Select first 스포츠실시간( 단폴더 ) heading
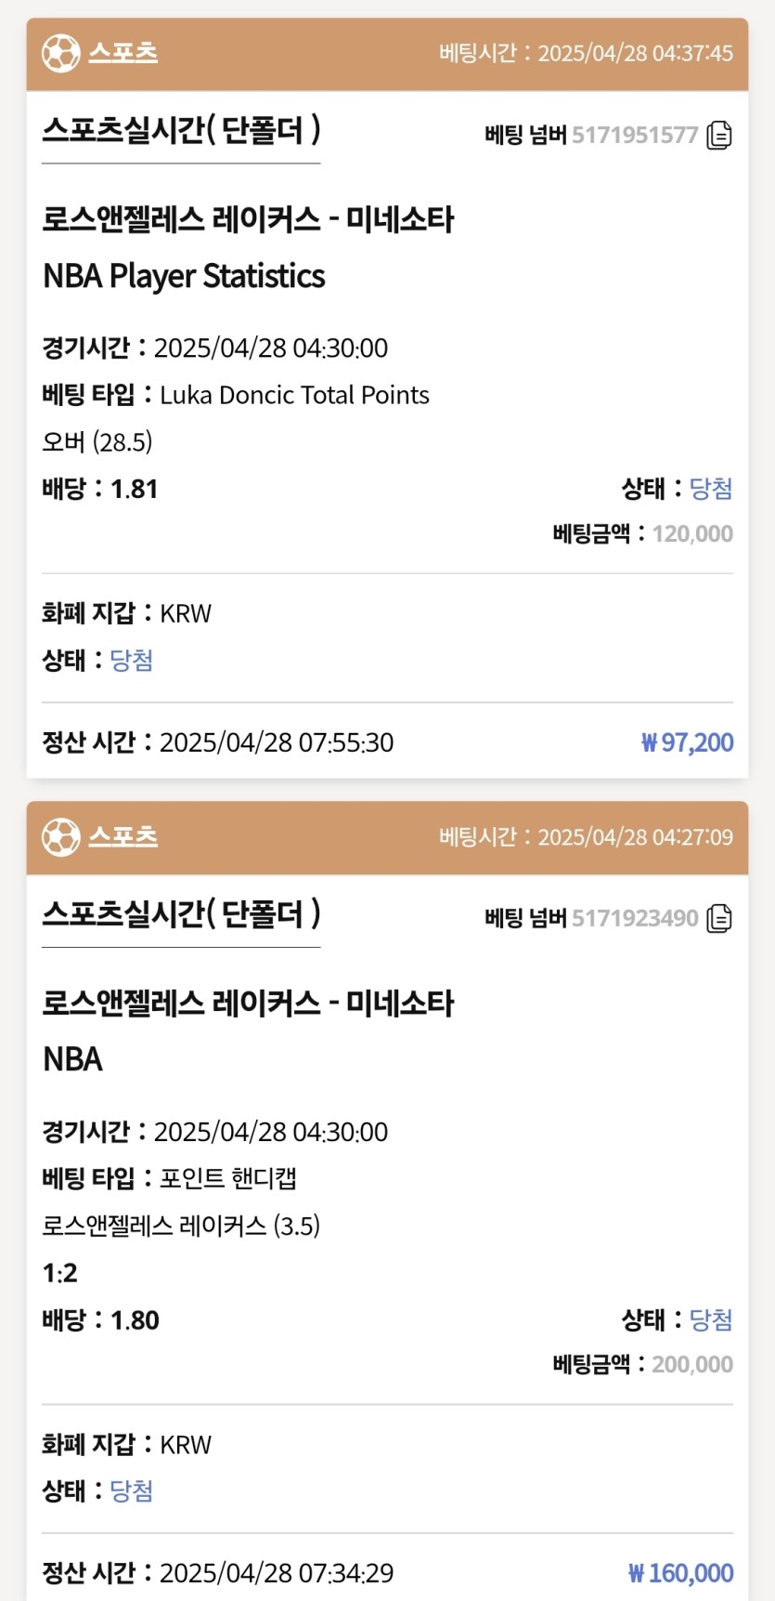Screen dimensions: 775x1601 point(181,130)
